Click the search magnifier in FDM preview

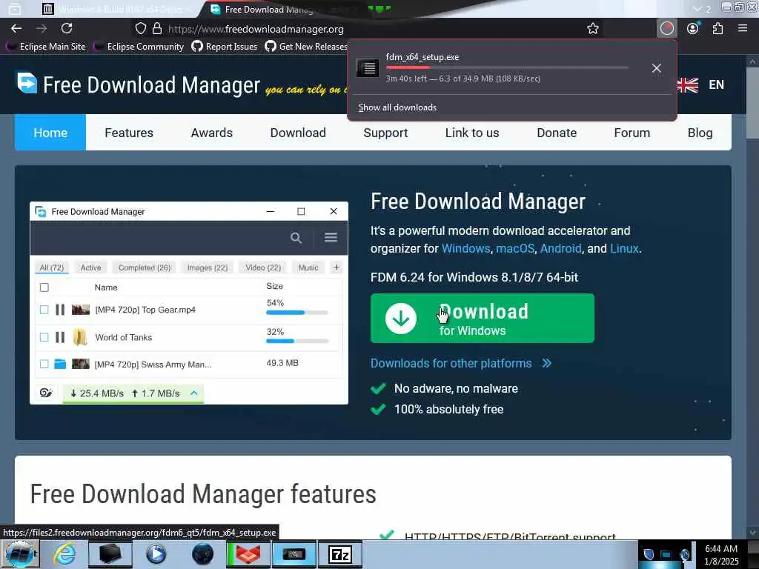point(296,238)
